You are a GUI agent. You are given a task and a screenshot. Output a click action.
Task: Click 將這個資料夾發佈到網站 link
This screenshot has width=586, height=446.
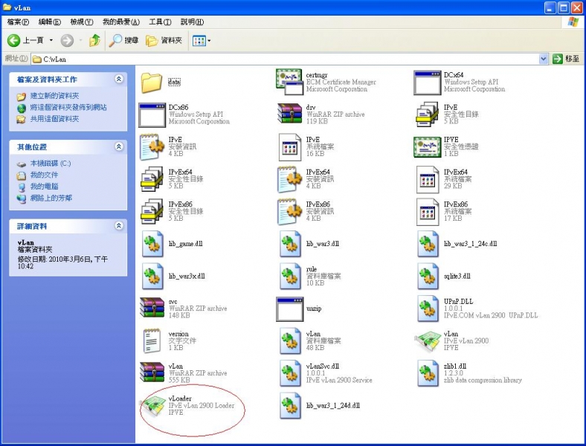pos(68,108)
